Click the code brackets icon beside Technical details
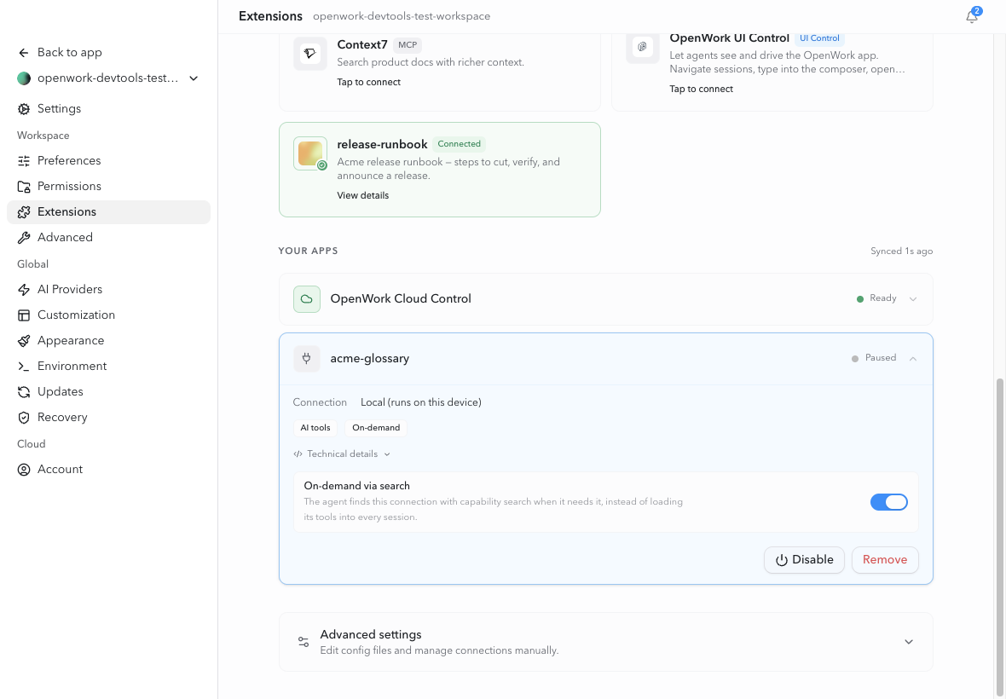1006x699 pixels. (298, 454)
